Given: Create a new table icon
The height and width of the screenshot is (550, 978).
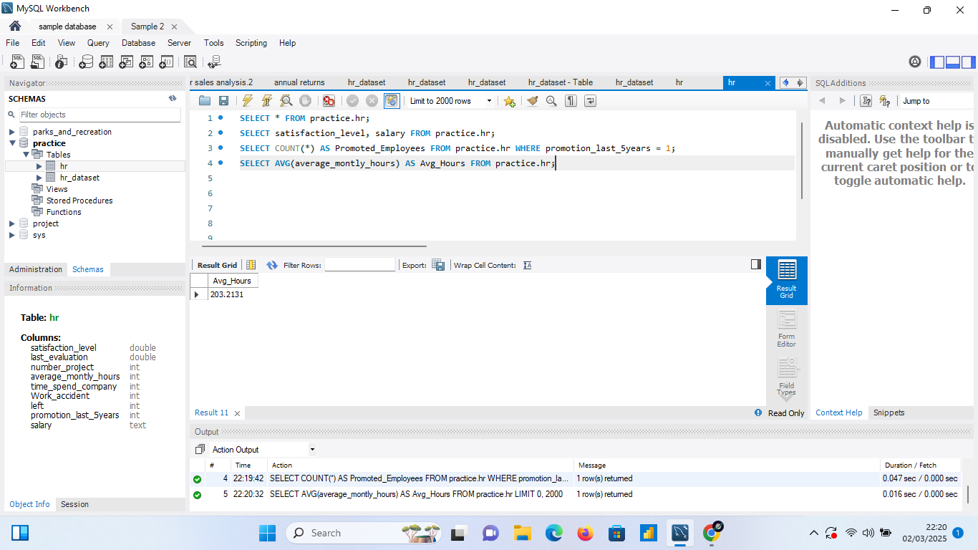Looking at the screenshot, I should click(x=106, y=62).
